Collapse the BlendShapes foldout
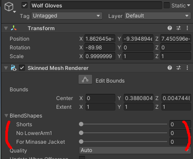 pos(6,116)
